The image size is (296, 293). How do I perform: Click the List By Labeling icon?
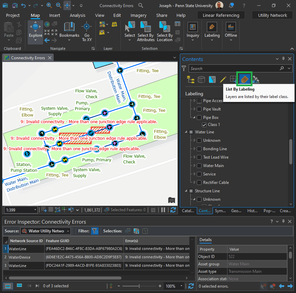point(244,79)
